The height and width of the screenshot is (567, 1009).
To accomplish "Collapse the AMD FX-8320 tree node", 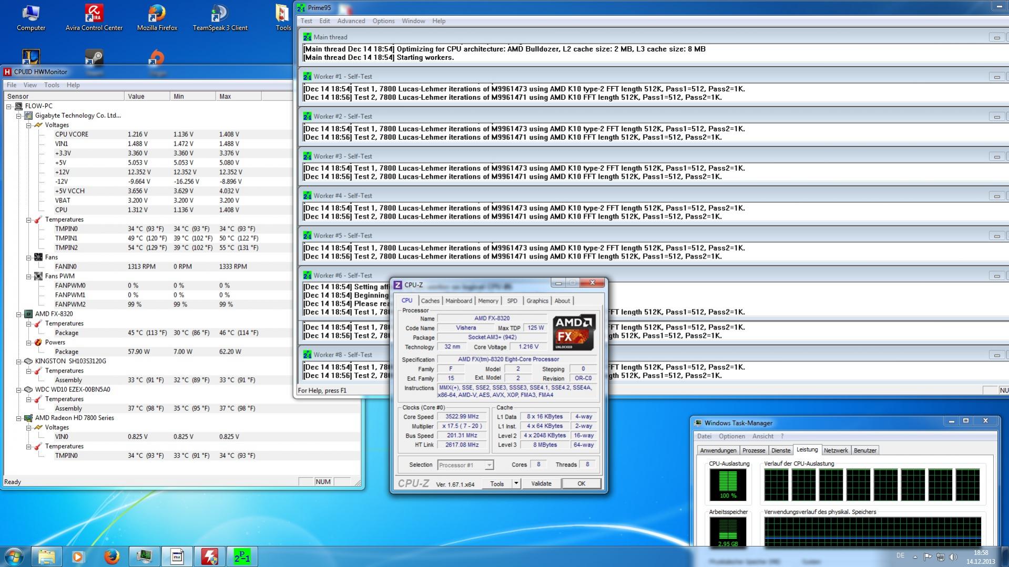I will pyautogui.click(x=19, y=314).
